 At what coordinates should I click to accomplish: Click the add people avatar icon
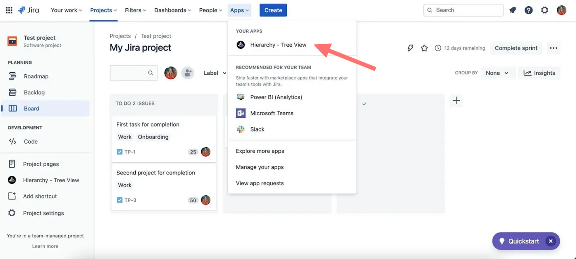pos(188,73)
